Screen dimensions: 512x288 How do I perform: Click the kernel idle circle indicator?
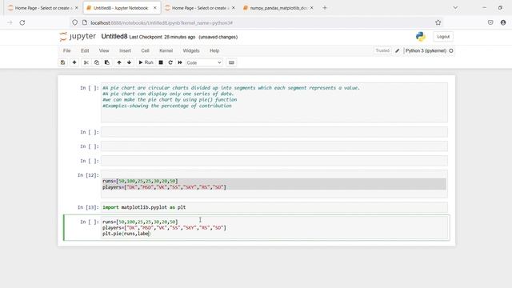click(x=451, y=50)
